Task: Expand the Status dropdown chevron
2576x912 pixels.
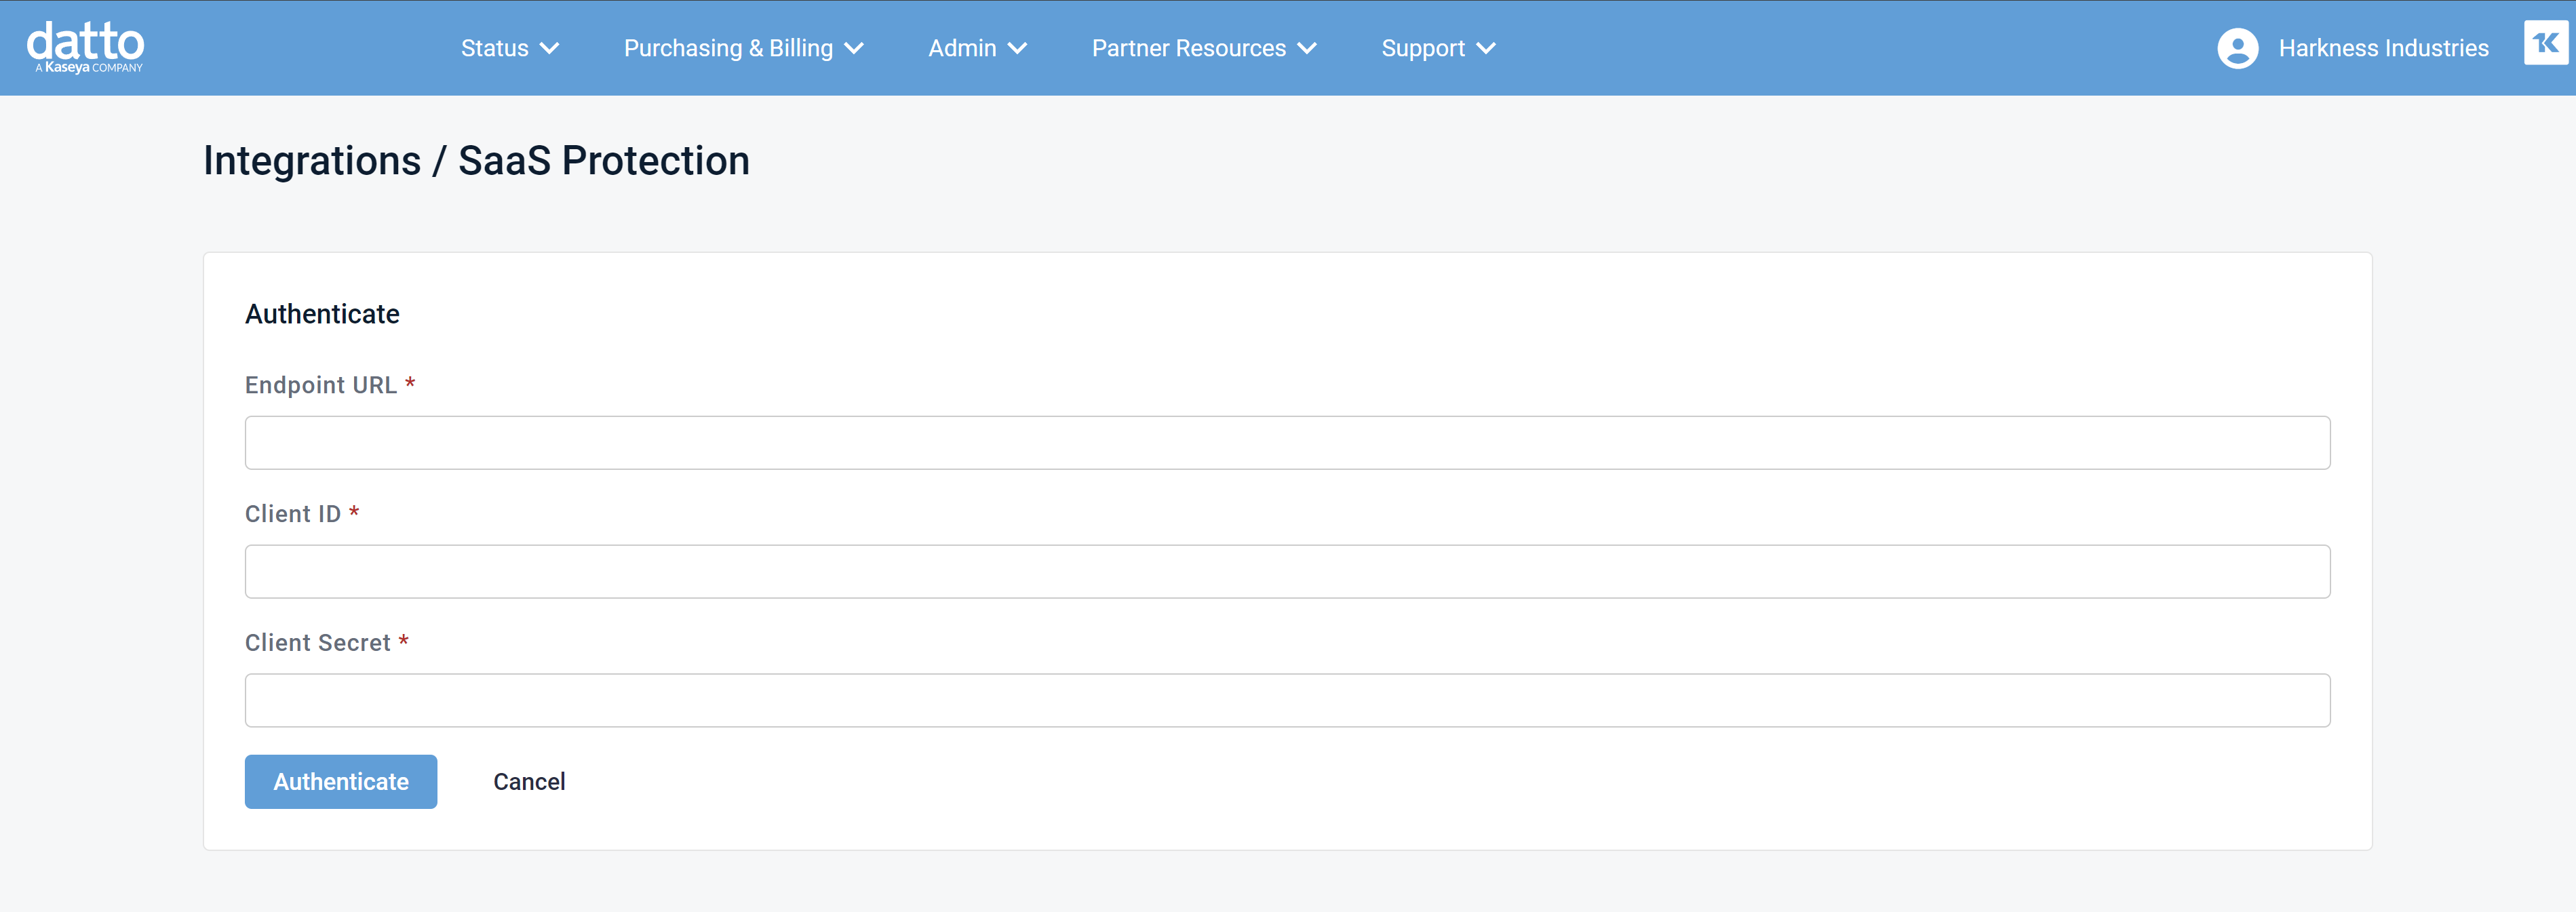Action: (x=549, y=48)
